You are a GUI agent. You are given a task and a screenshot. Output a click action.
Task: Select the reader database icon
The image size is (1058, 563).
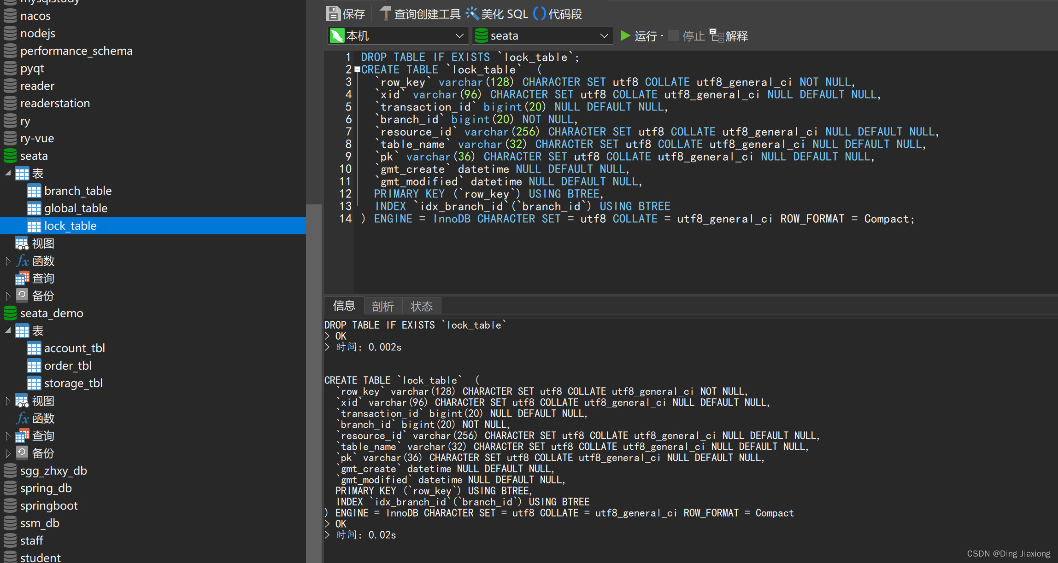[10, 86]
